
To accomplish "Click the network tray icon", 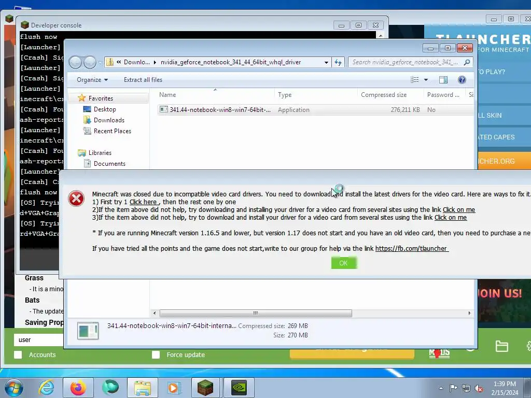I will click(x=466, y=389).
